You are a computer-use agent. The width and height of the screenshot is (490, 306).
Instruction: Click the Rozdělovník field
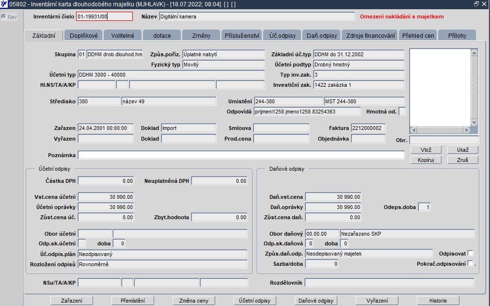coord(389,283)
